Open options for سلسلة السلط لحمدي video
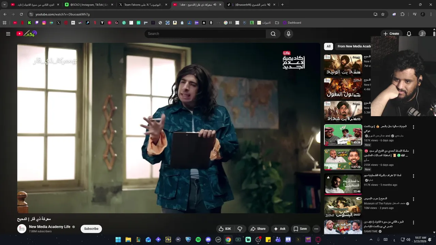The image size is (436, 245). tap(414, 151)
